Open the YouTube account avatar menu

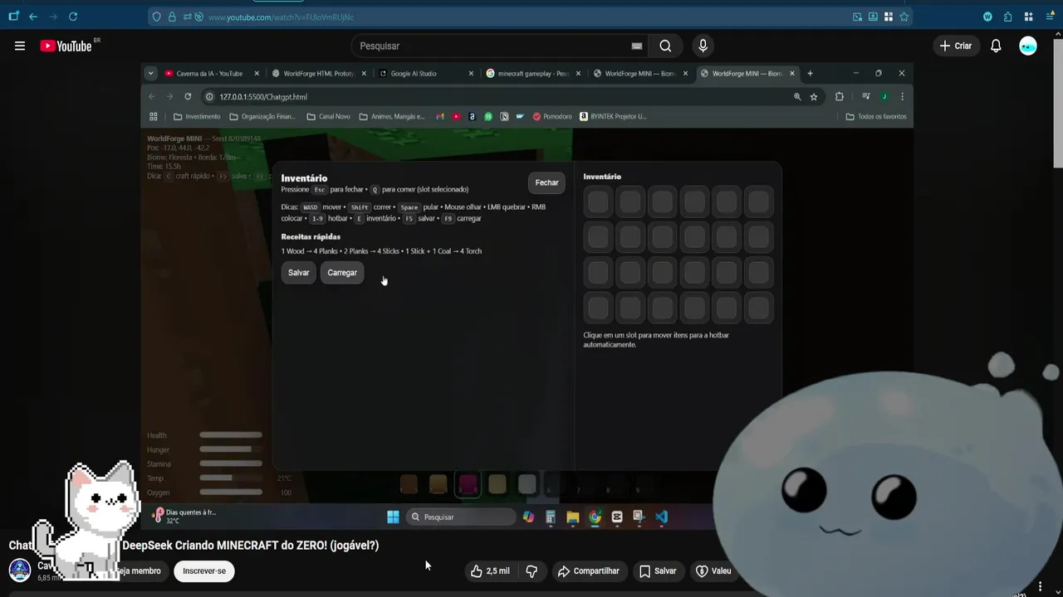[x=1028, y=46]
